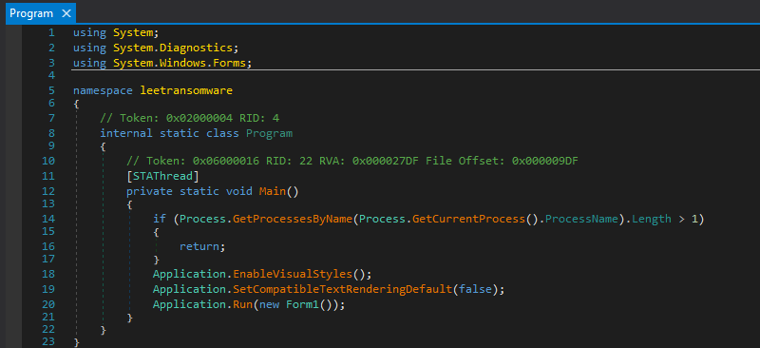Click SetCompatibleTextRenderingDefault call
760x348 pixels.
click(342, 289)
